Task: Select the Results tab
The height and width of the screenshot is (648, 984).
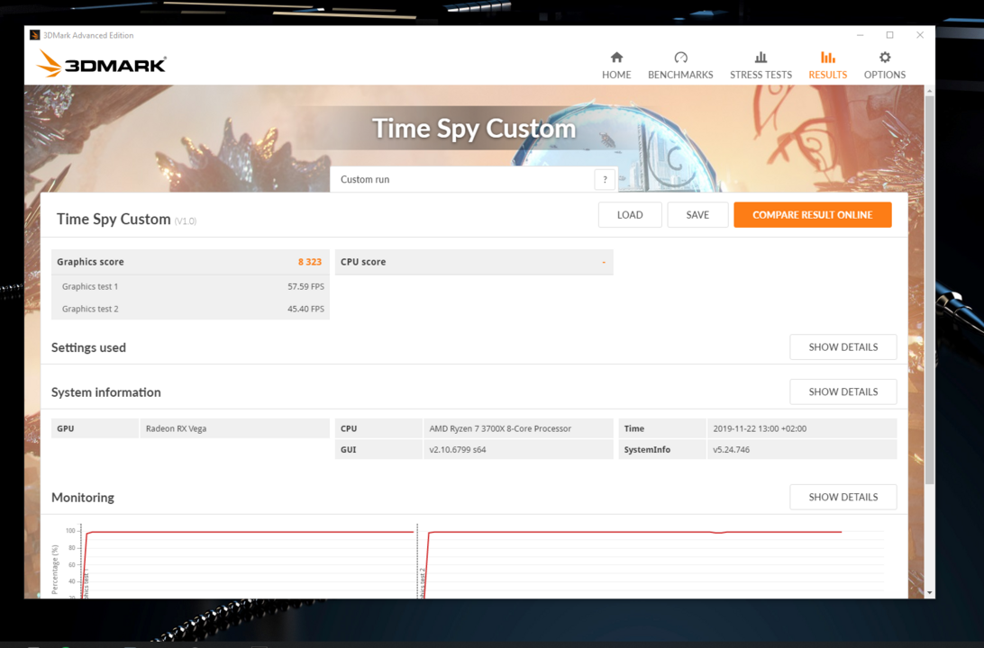Action: pyautogui.click(x=828, y=65)
